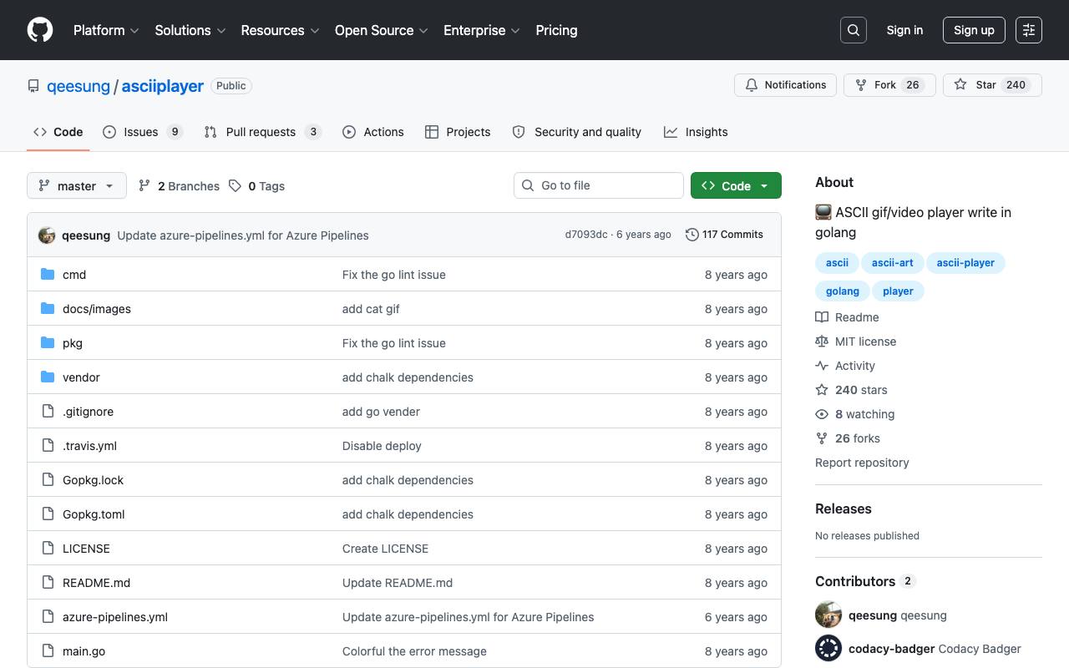Click the Go to file search field
This screenshot has width=1069, height=668.
tap(599, 185)
